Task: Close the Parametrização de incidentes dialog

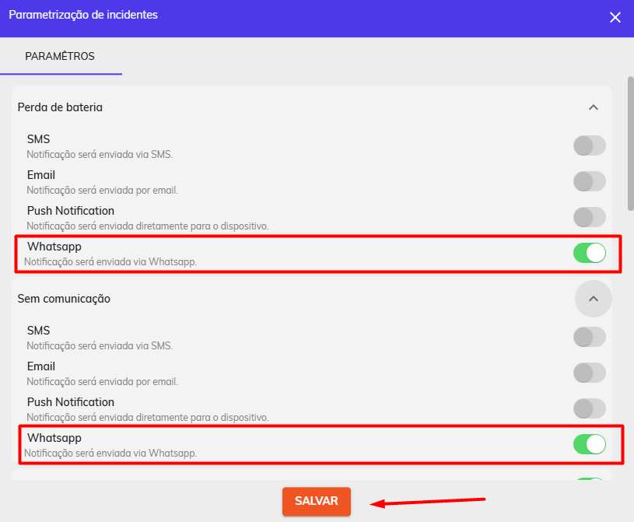Action: coord(615,17)
